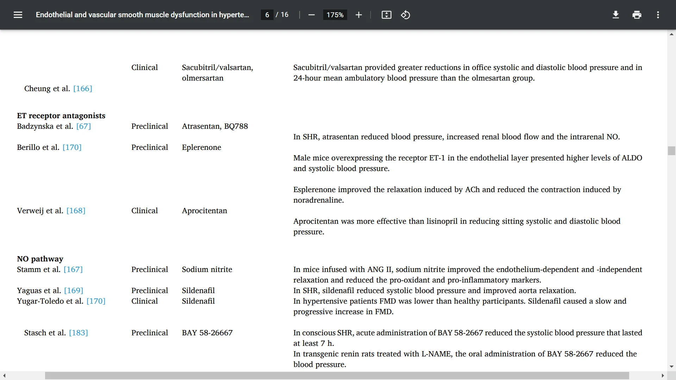Open reference [169] for Yaguas et al.

point(74,291)
